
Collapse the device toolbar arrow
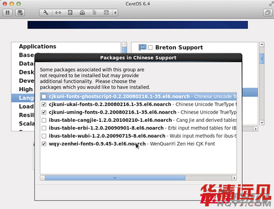[x=115, y=13]
